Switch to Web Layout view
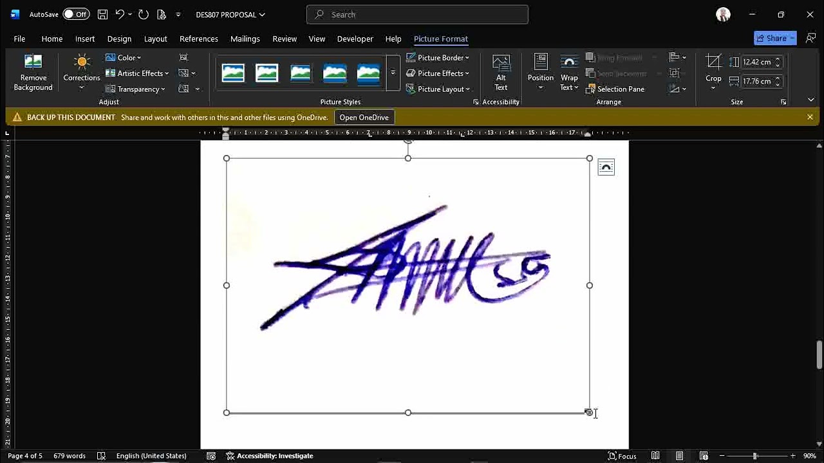Image resolution: width=824 pixels, height=463 pixels. [x=704, y=456]
